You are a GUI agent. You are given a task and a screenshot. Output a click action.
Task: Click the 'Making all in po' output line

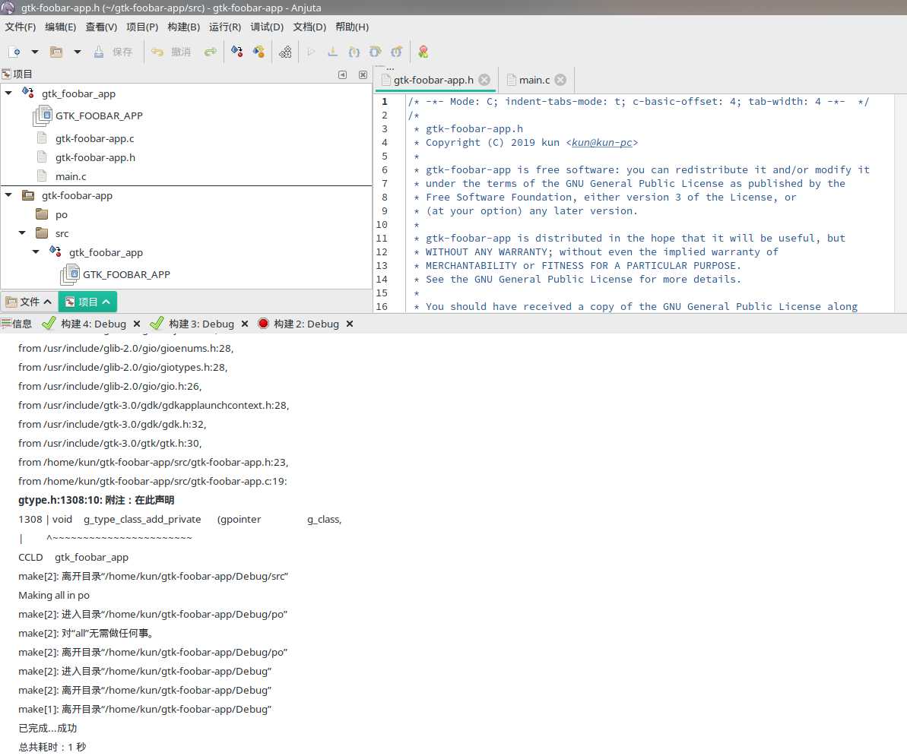(x=54, y=596)
